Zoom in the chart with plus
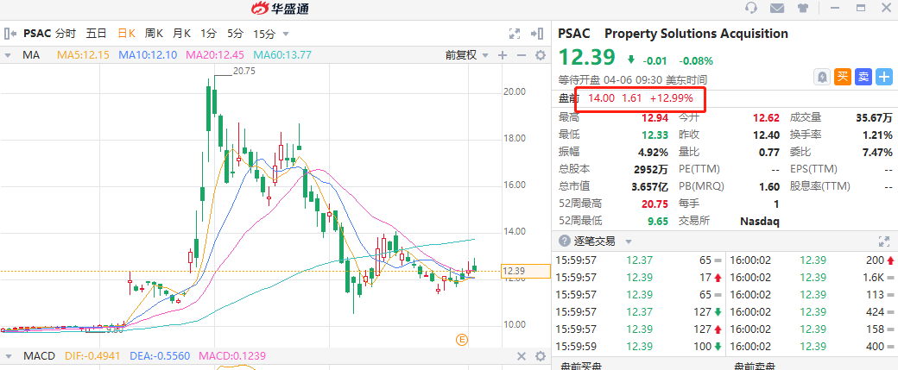 pos(503,55)
